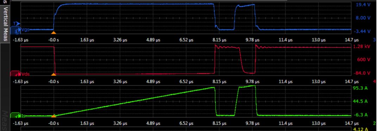Image resolution: width=380 pixels, height=131 pixels.
Task: Click the orange trigger marker in Vgs plot
Action: click(54, 33)
